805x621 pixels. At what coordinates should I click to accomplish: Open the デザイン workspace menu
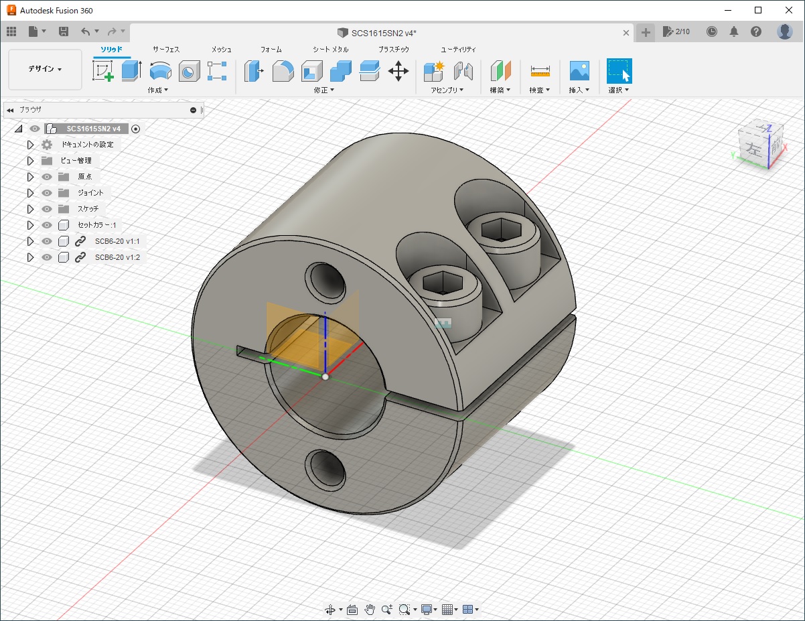pyautogui.click(x=44, y=70)
